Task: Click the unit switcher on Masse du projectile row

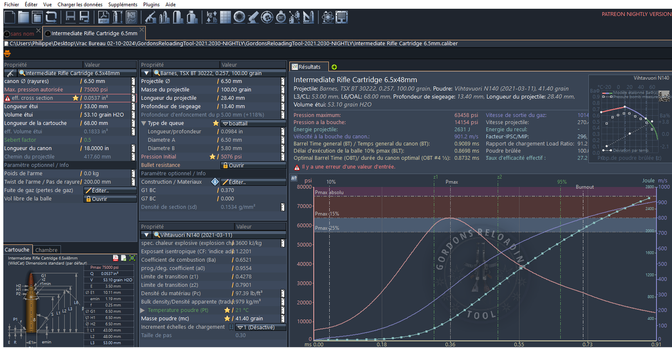Action: 283,90
